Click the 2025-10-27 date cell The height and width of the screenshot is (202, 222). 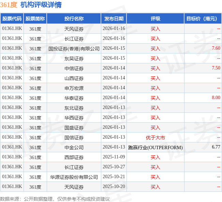point(114,167)
